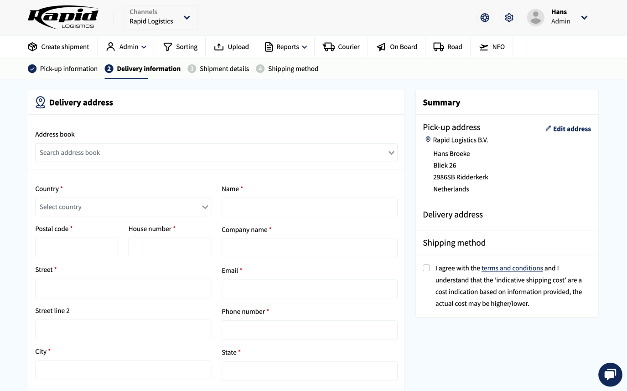Click the NFO airplane icon
The height and width of the screenshot is (391, 627).
(483, 47)
